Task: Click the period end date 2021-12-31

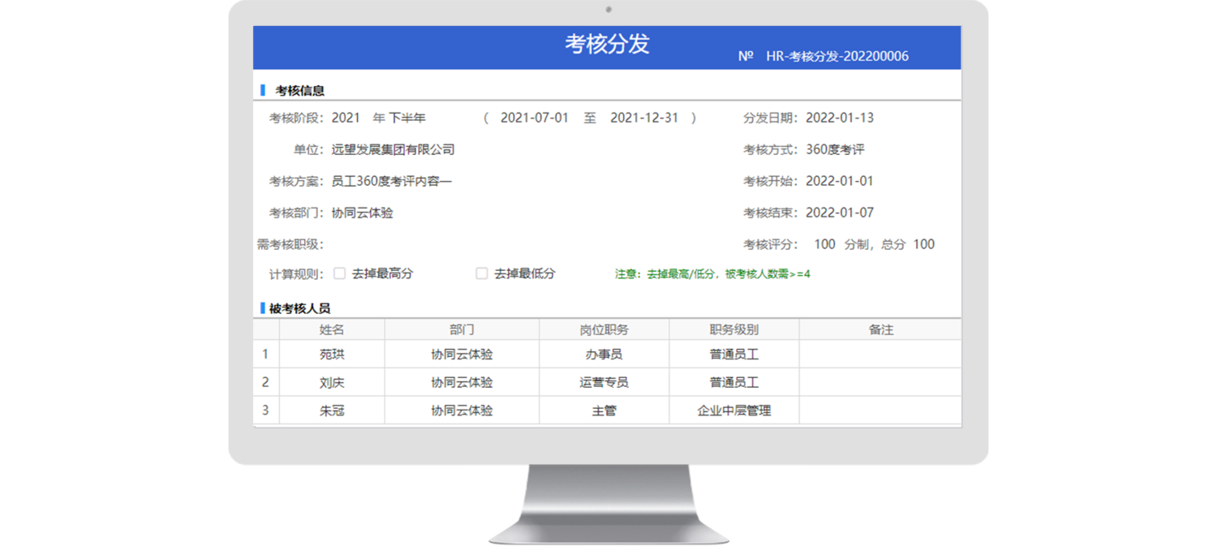Action: point(643,118)
